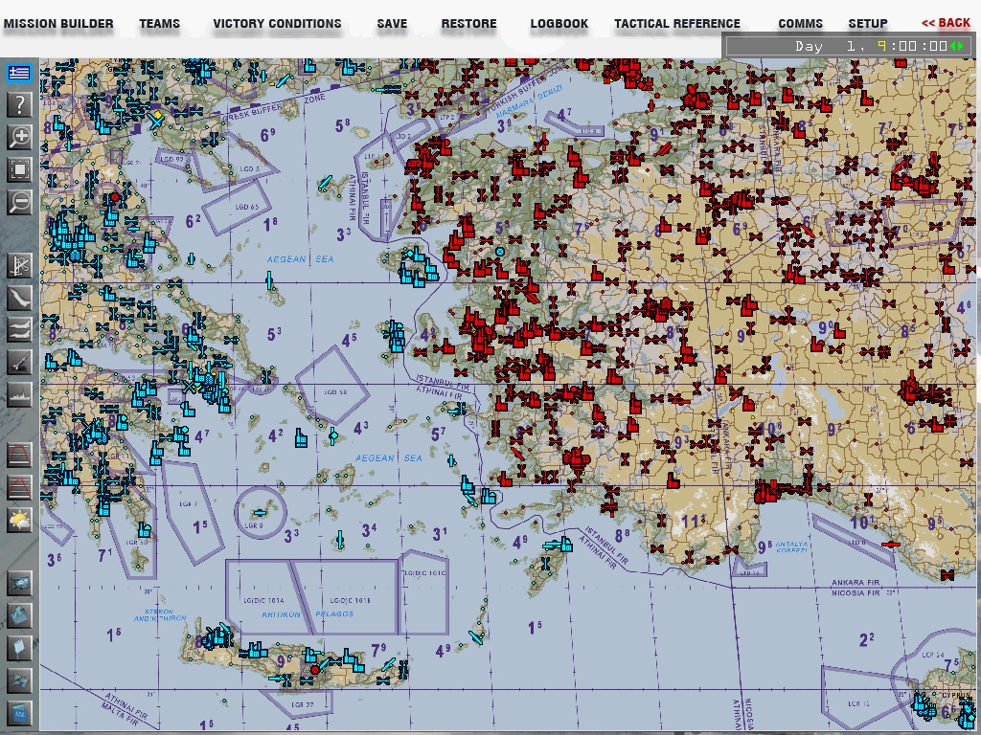Viewport: 981px width, 735px height.
Task: Click the LG(D)C 101B area label
Action: click(x=350, y=600)
